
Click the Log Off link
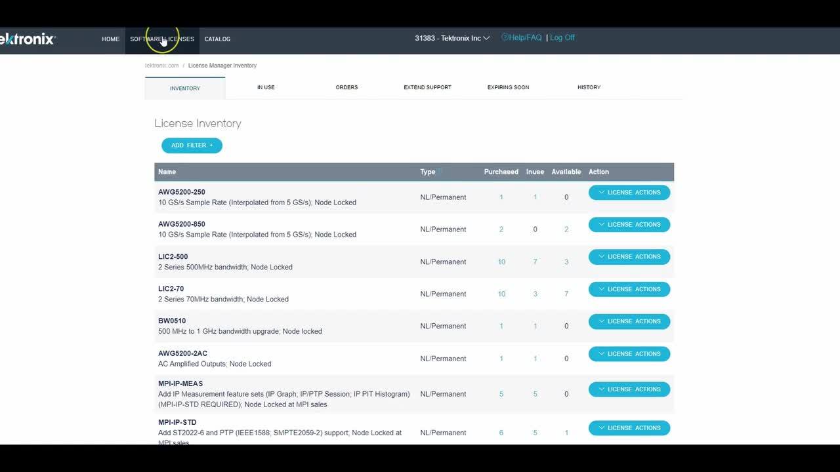click(x=562, y=37)
